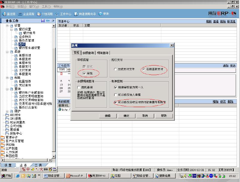
Task: Open 企业流程 from the toolbar
Action: (26, 14)
